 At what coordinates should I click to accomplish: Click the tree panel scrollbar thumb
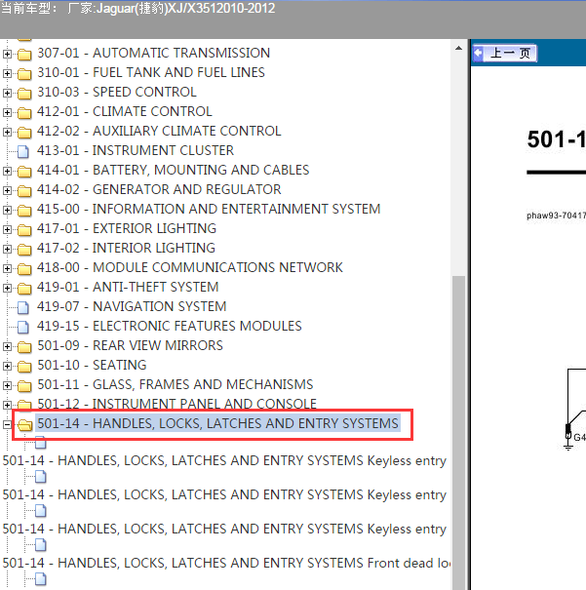(458, 433)
